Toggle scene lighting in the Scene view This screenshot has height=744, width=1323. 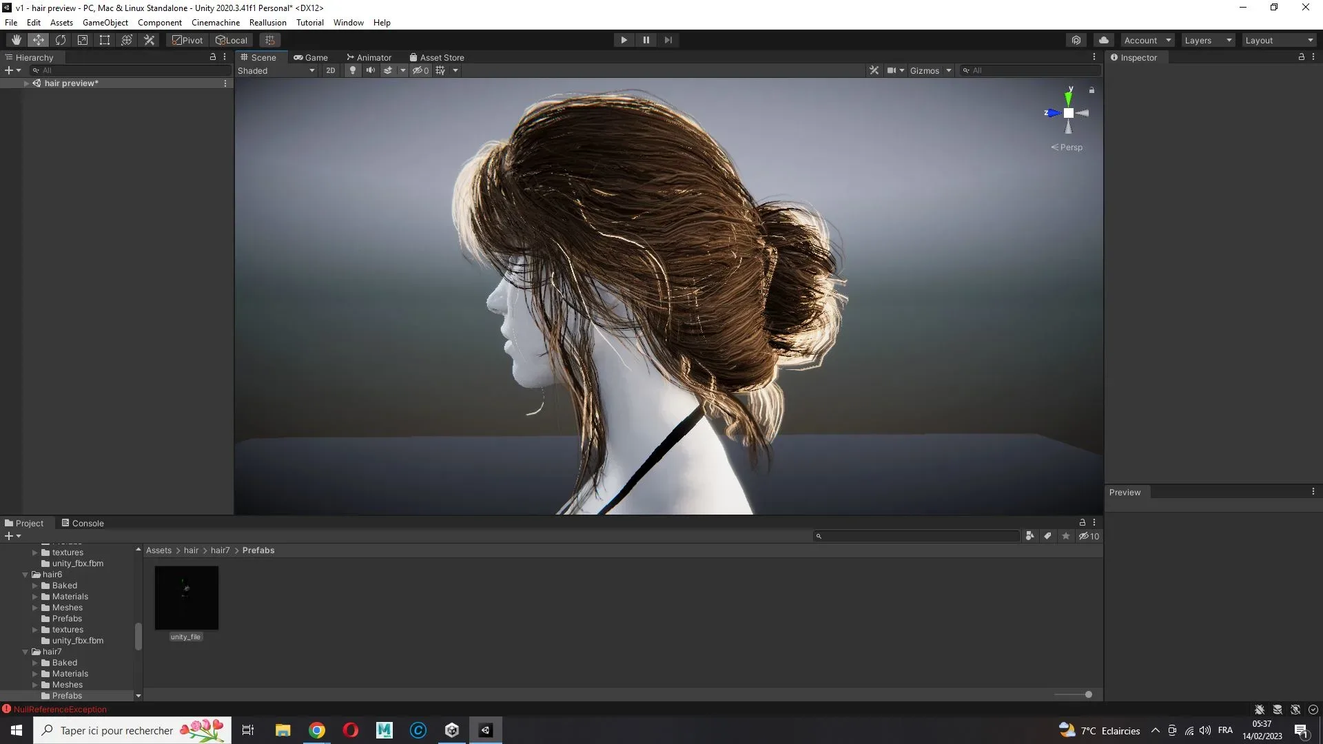352,70
